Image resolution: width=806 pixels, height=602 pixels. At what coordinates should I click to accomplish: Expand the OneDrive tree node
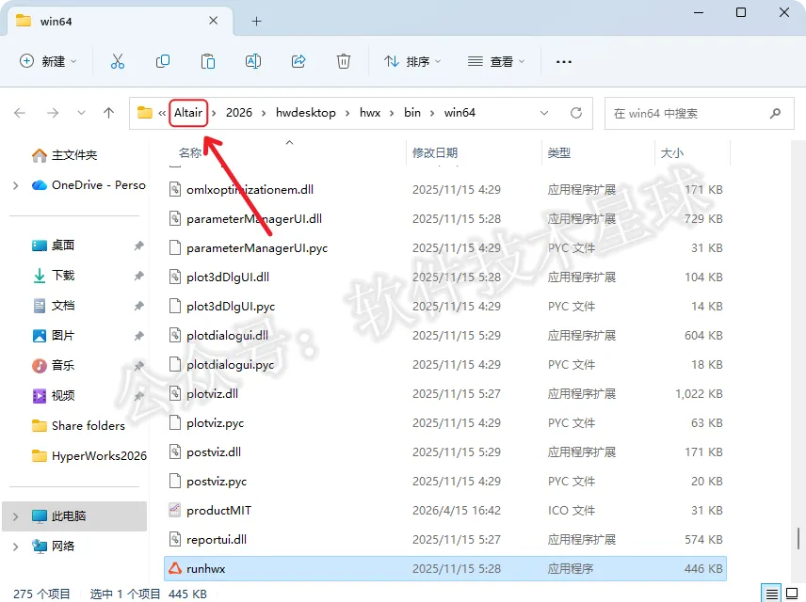(15, 185)
